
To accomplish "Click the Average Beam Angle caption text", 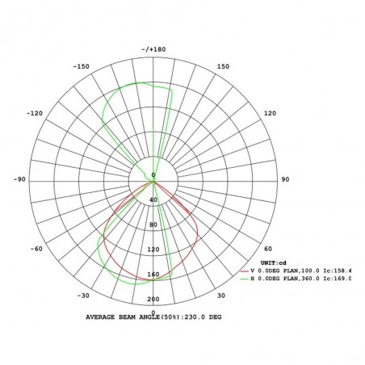I will pos(153,317).
